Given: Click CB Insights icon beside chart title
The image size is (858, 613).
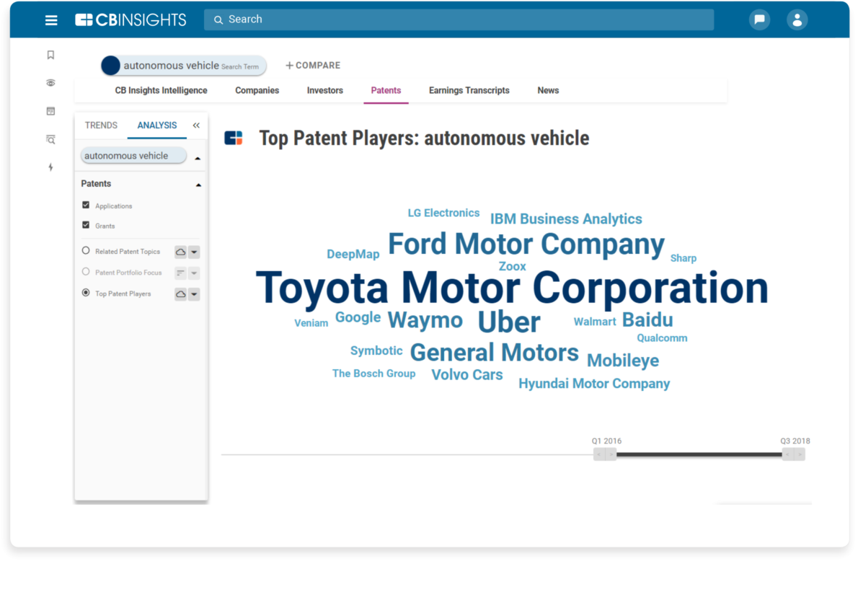Looking at the screenshot, I should coord(234,138).
